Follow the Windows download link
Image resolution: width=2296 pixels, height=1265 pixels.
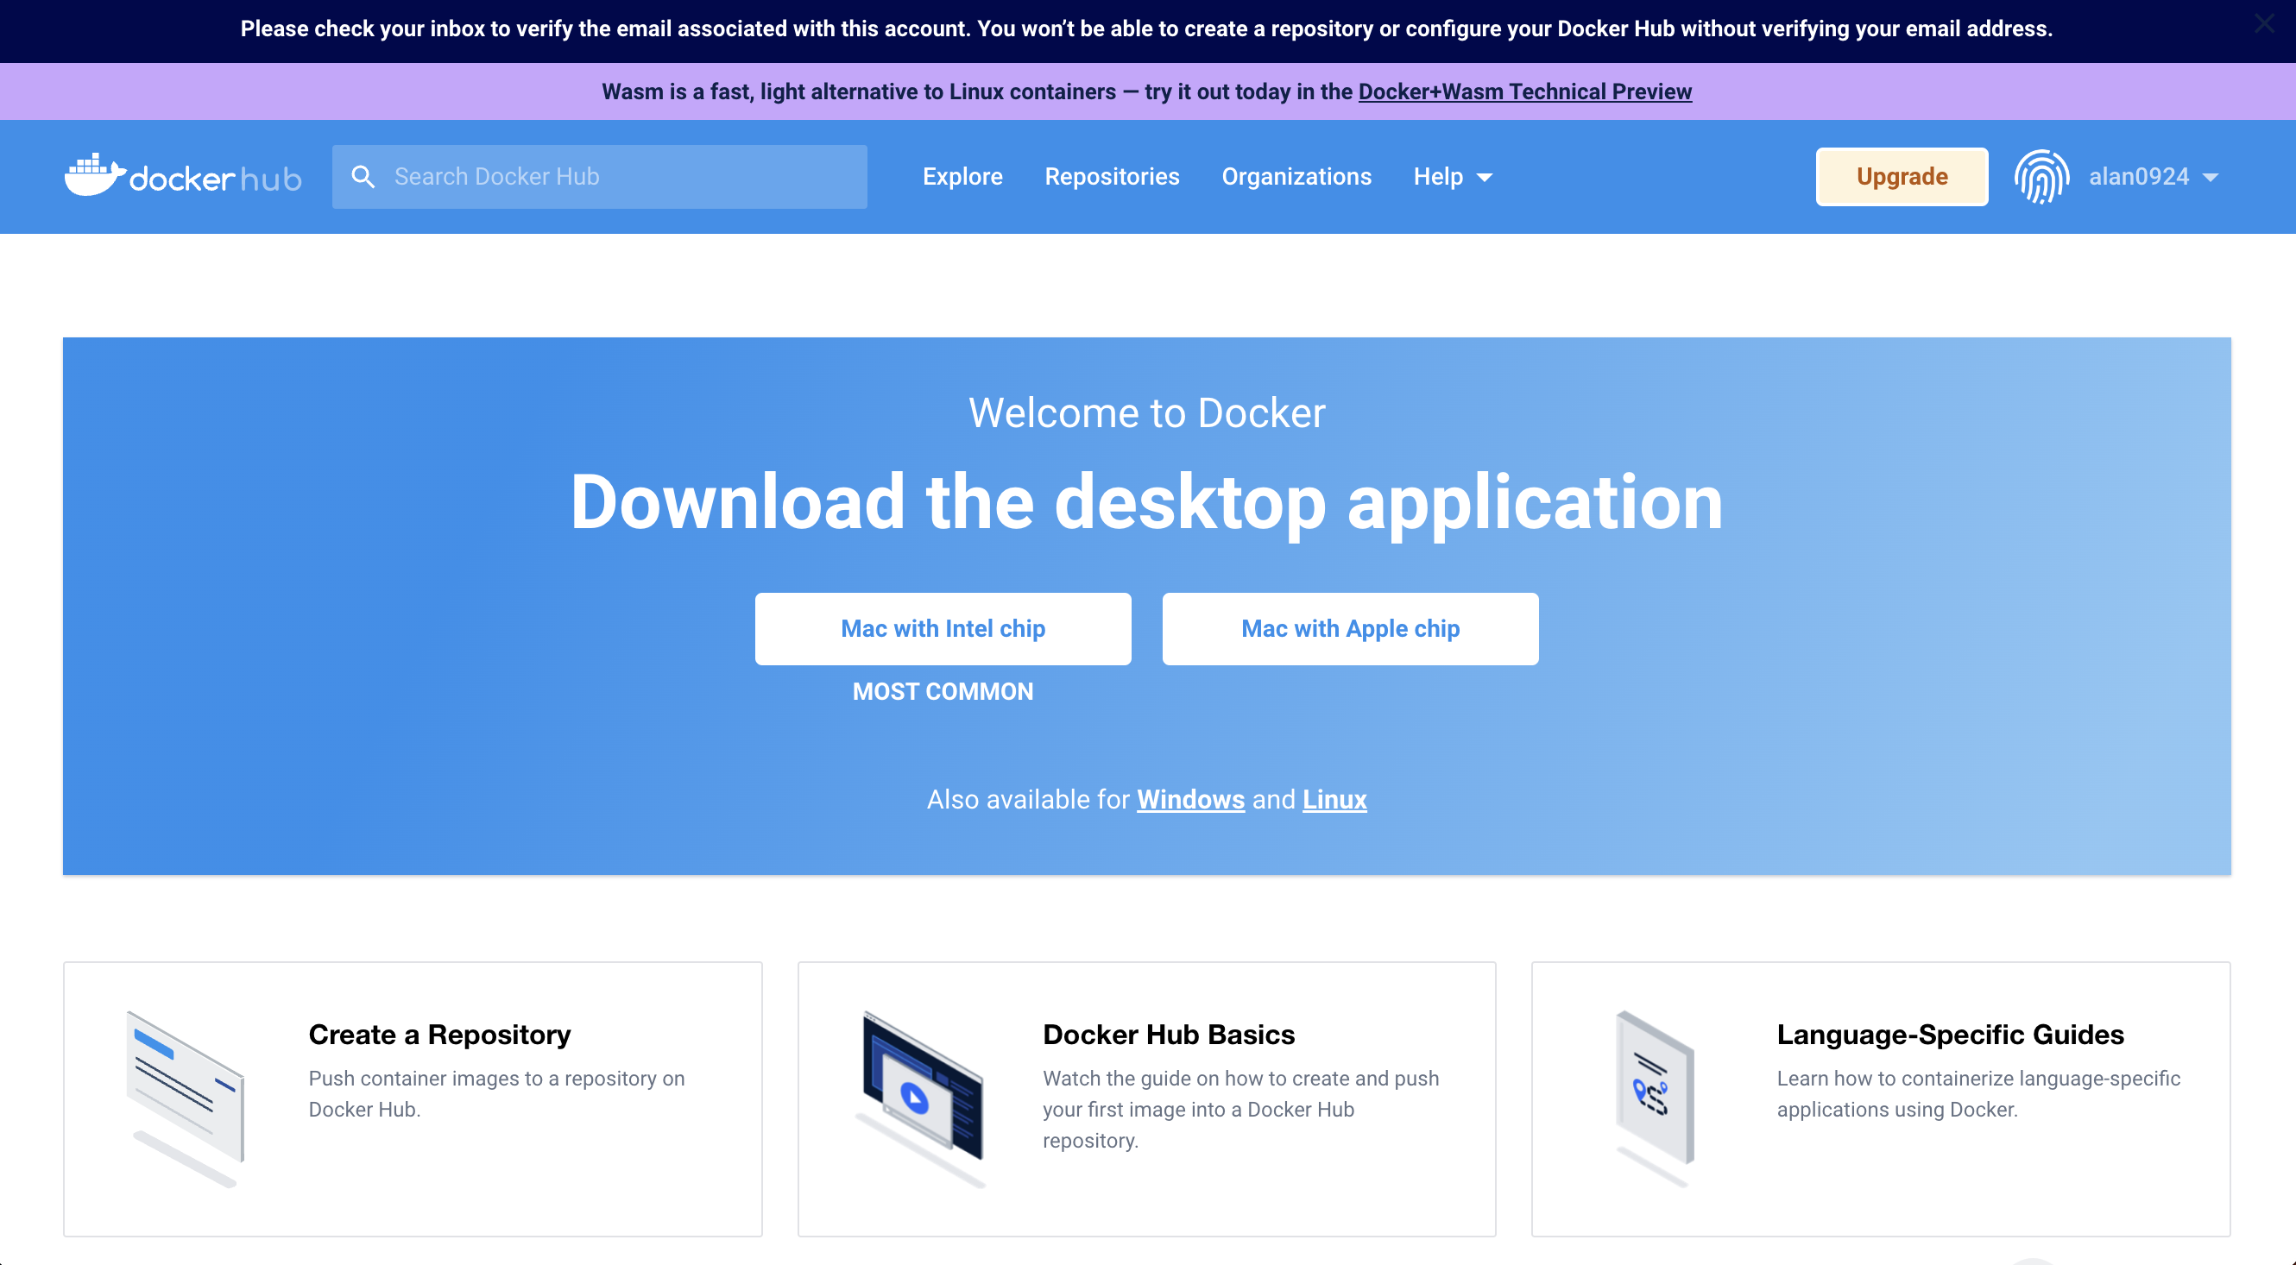[1190, 799]
